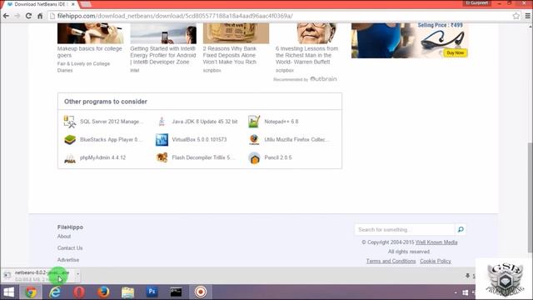Click the Notepad++ 6.8 icon

click(x=254, y=122)
